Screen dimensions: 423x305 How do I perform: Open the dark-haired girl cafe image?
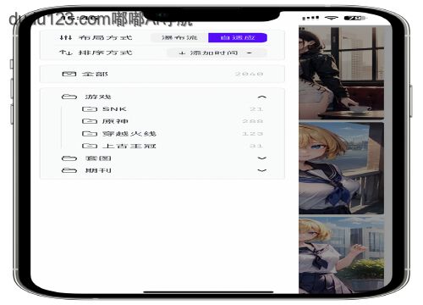(x=342, y=73)
